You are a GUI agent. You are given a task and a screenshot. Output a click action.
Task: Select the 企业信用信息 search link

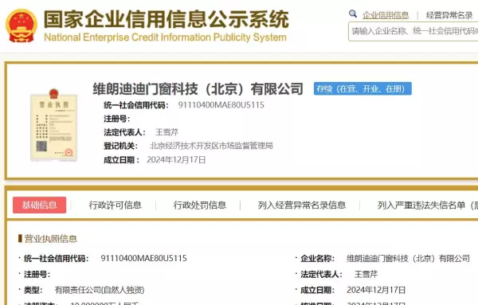tap(386, 15)
